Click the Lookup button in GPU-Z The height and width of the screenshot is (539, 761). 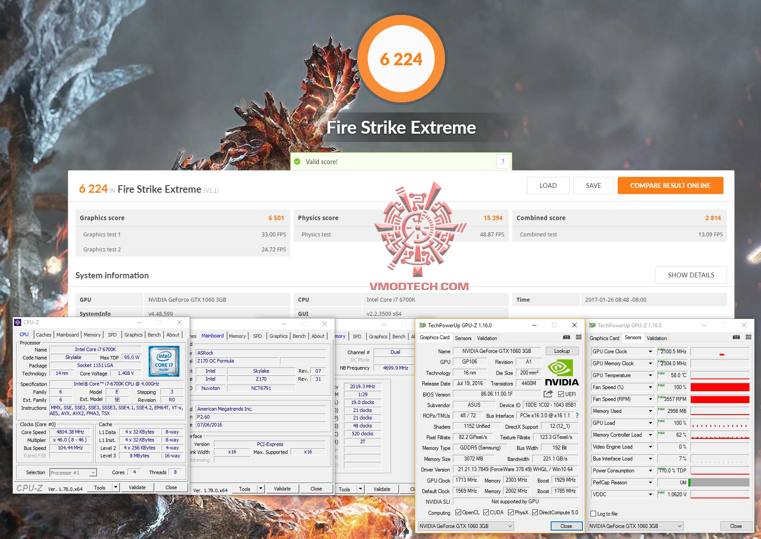point(562,351)
